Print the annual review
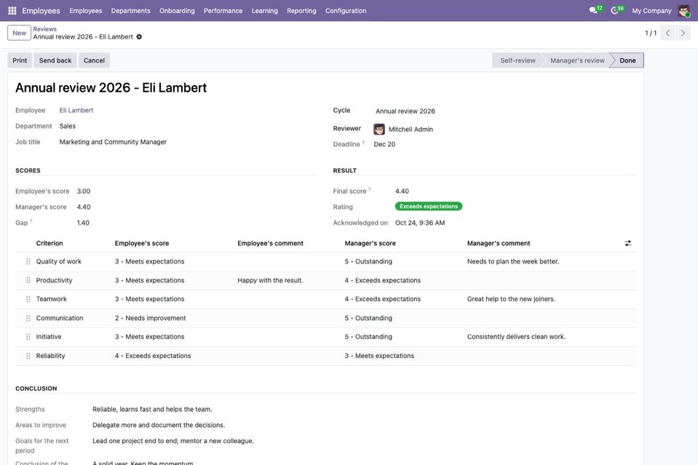This screenshot has width=698, height=465. pos(20,60)
